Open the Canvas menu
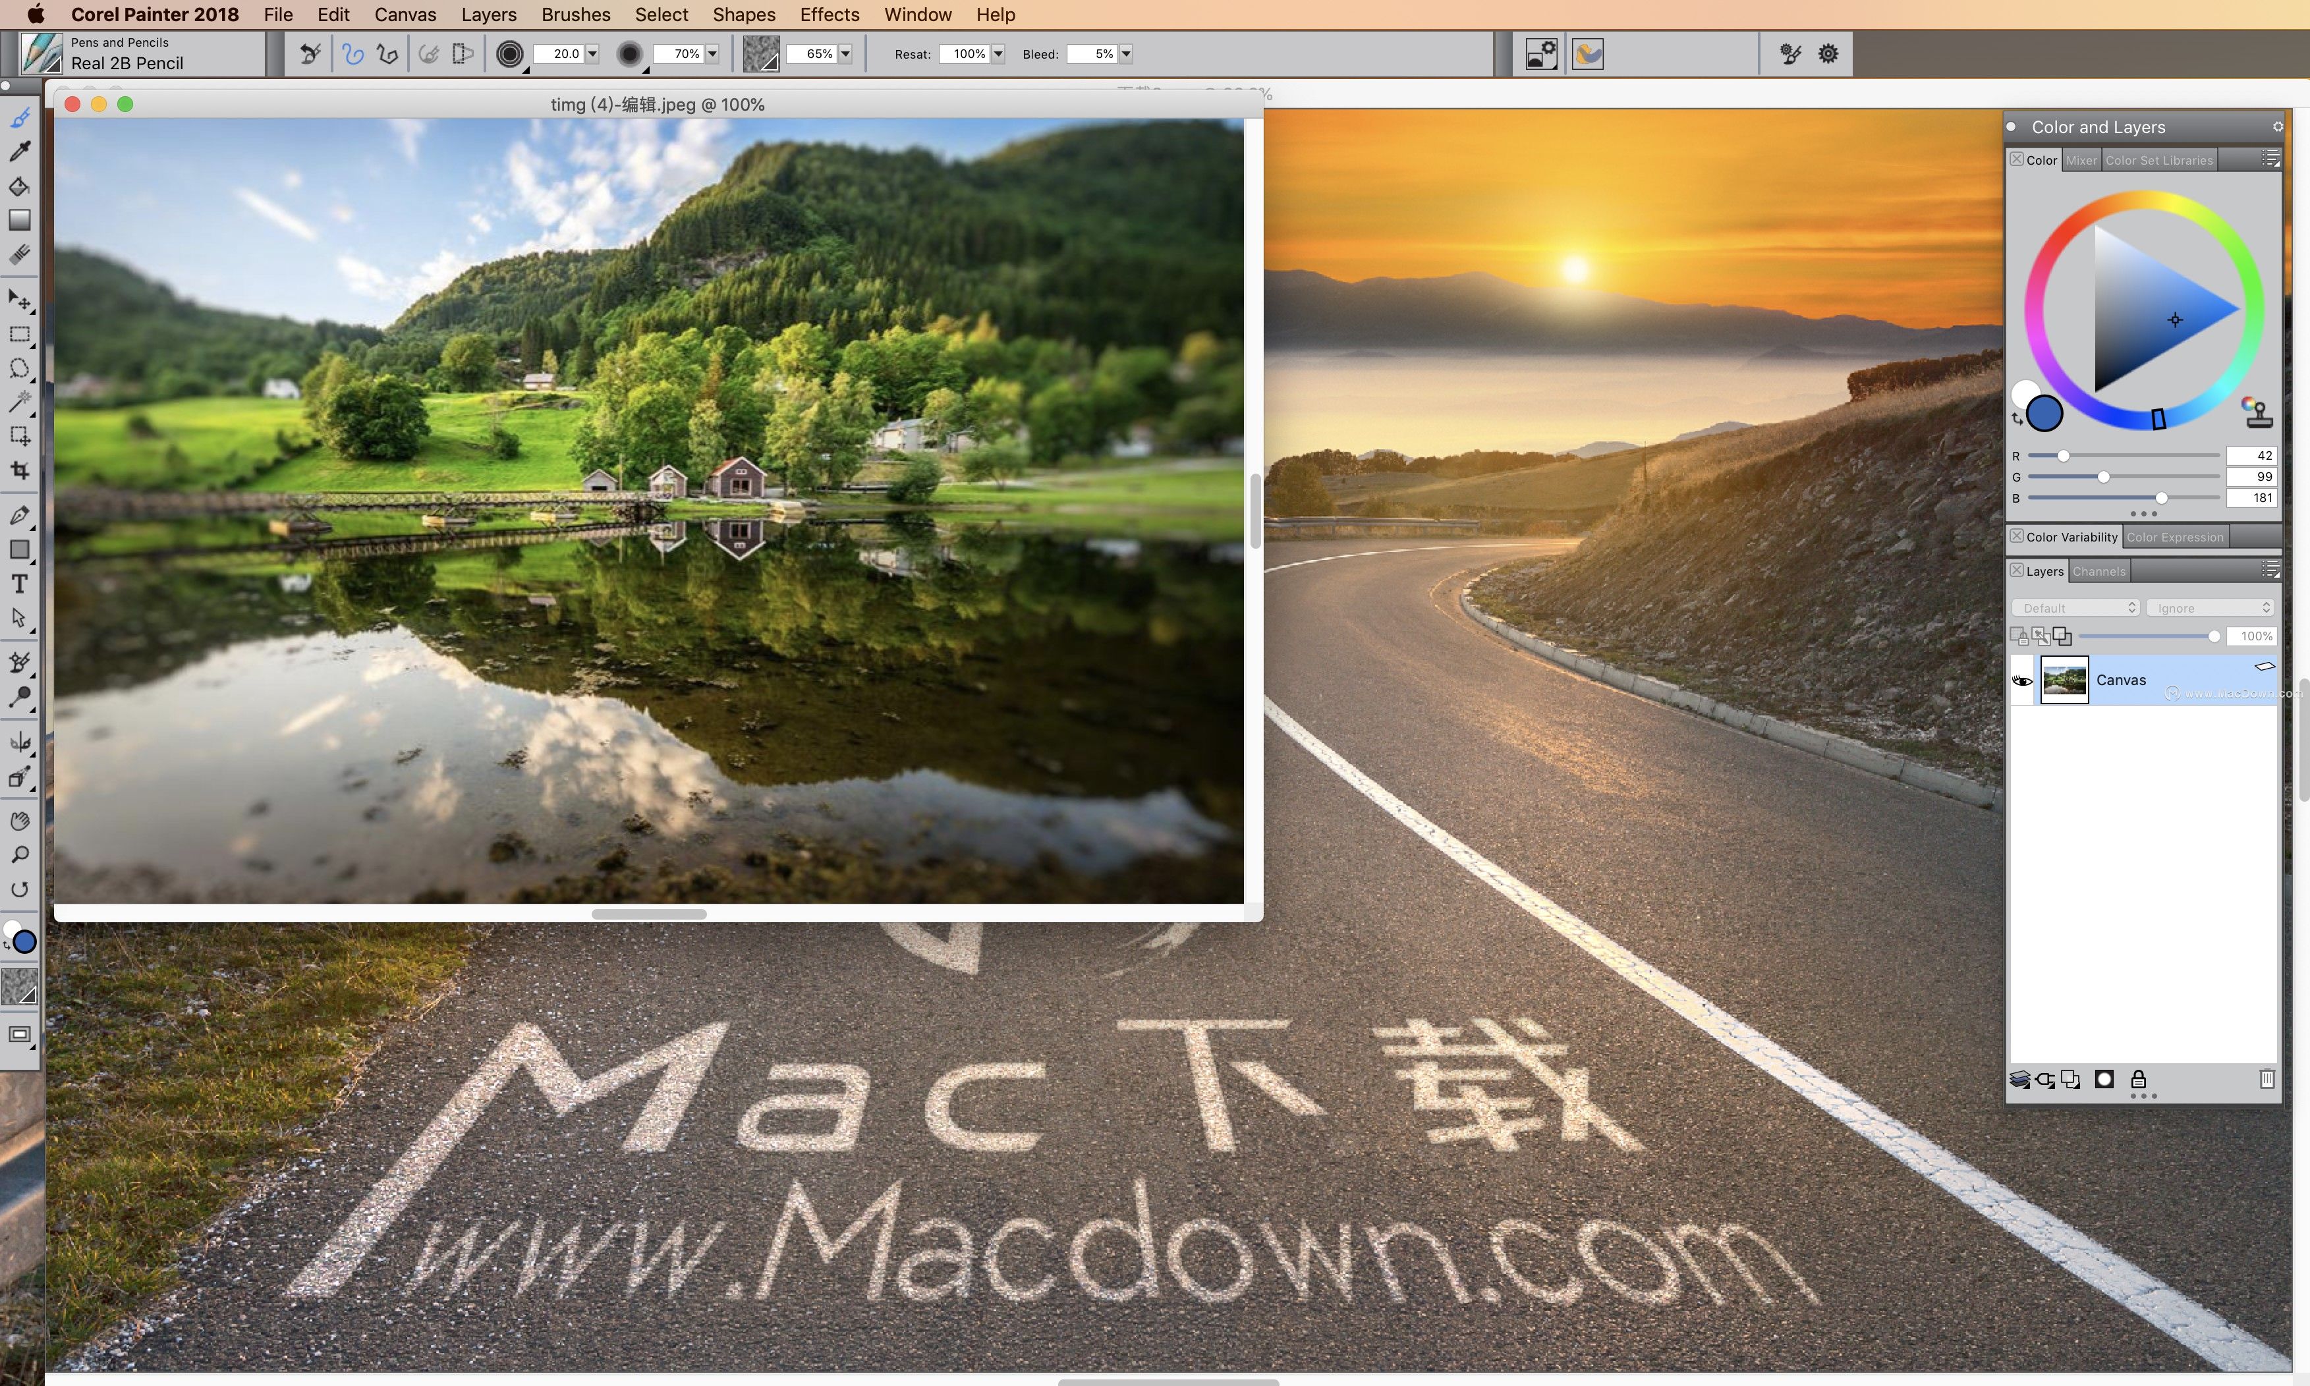This screenshot has width=2310, height=1386. coord(405,14)
